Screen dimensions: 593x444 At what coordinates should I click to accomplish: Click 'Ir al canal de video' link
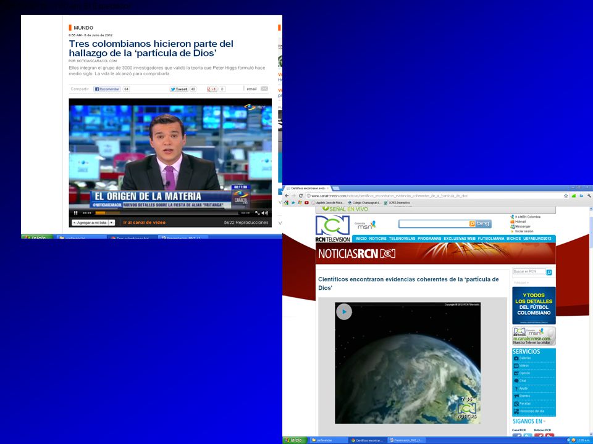[x=145, y=223]
